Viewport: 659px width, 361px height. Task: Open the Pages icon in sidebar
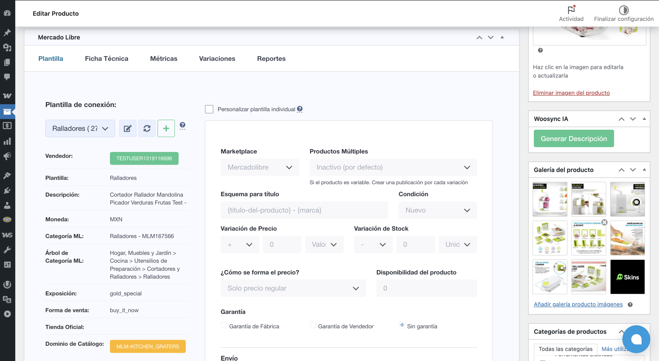pos(7,62)
